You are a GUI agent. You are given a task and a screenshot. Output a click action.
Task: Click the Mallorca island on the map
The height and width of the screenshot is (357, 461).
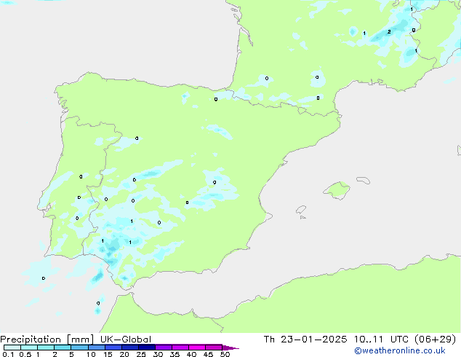[337, 191]
